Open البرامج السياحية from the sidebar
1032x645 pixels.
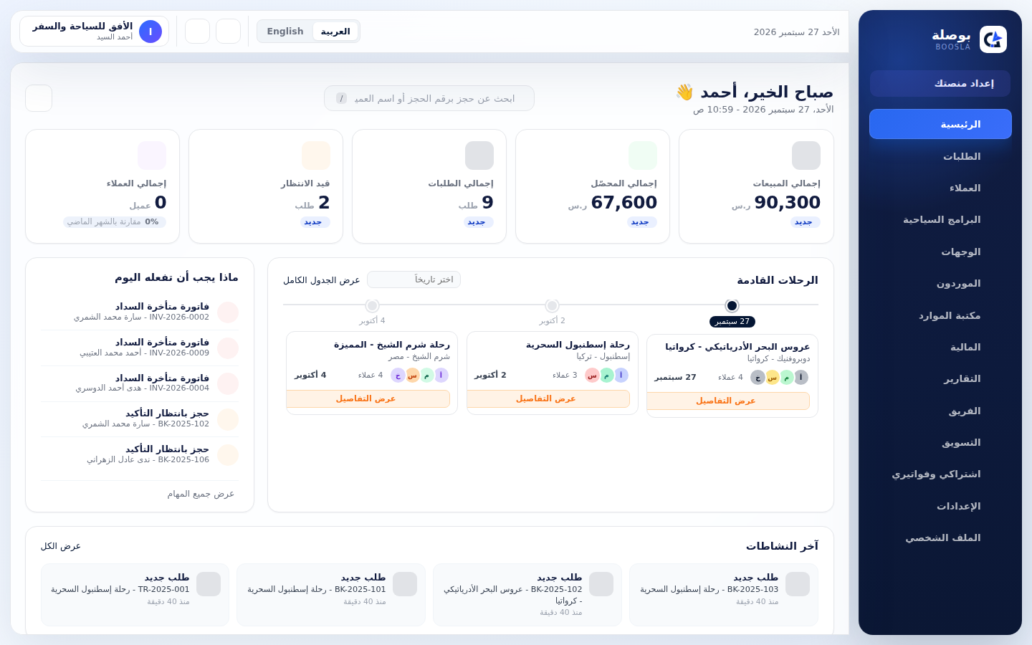point(940,220)
